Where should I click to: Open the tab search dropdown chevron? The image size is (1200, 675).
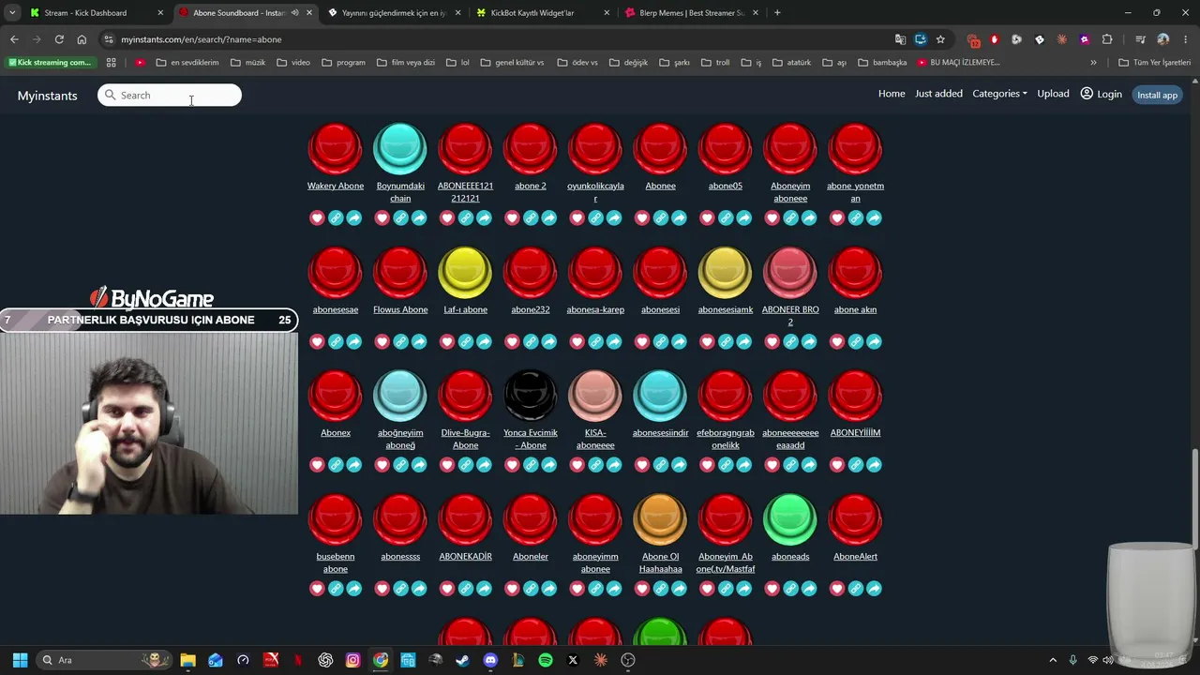click(x=12, y=13)
